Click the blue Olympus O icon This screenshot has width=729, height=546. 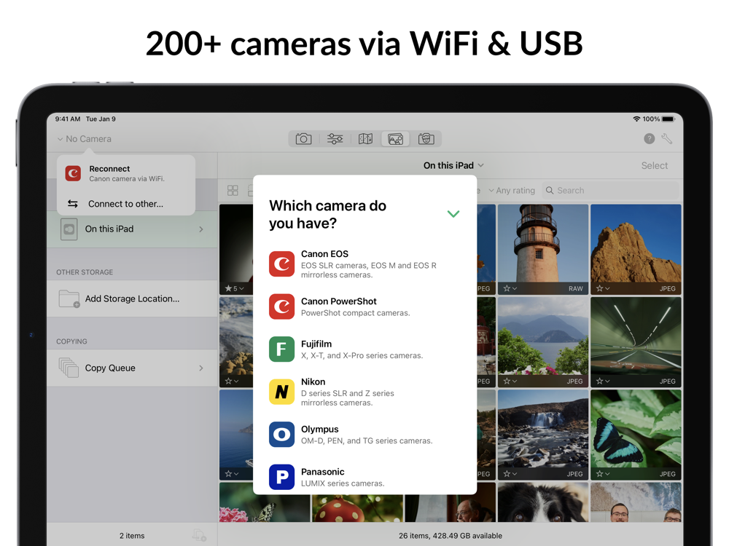(x=281, y=435)
